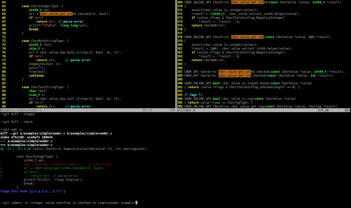Click the 'Stage this hunk [y,n,q,a,d,/,e,?]?' prompt

tap(31, 191)
